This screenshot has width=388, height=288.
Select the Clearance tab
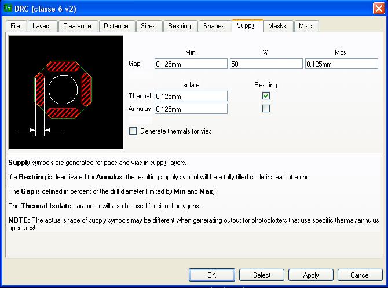pyautogui.click(x=78, y=26)
